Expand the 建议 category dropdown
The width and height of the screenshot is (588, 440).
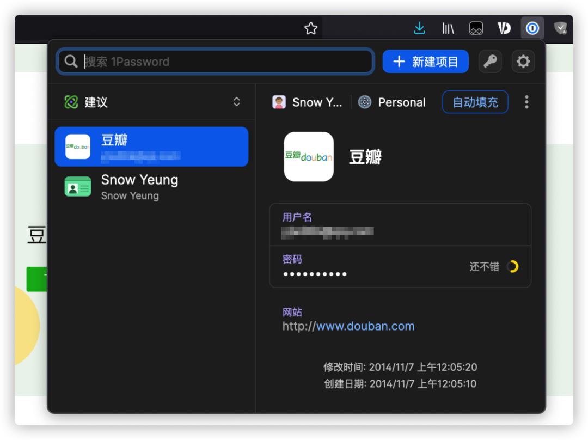(237, 102)
